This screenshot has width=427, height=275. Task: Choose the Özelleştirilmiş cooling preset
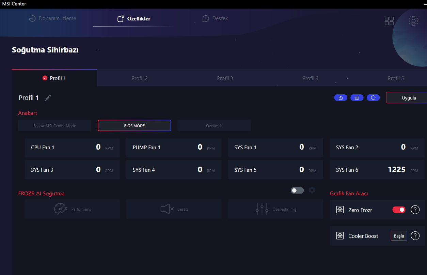275,209
